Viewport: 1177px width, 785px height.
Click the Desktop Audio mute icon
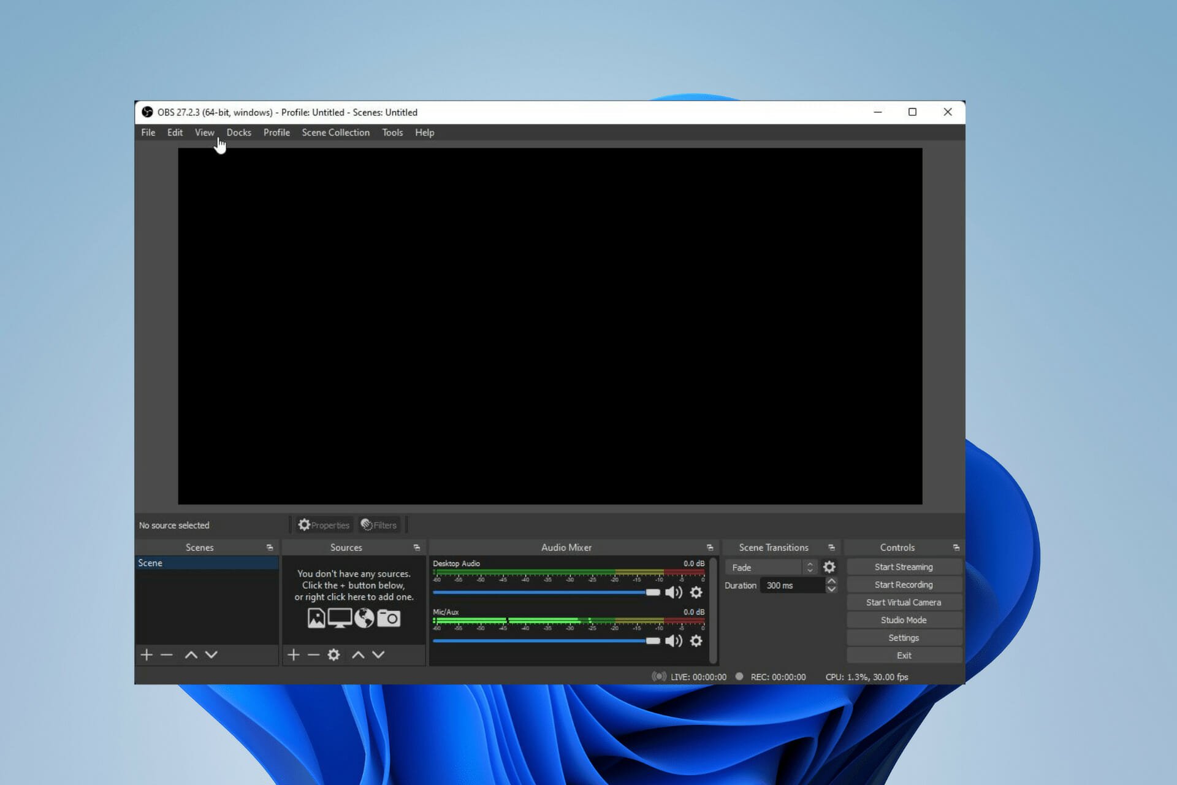click(x=672, y=591)
